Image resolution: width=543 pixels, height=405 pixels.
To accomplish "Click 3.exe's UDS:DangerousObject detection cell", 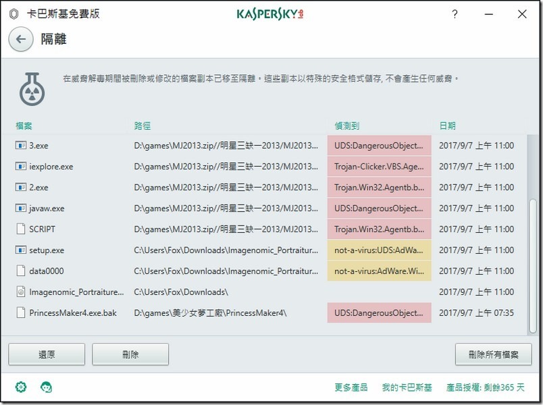I will click(x=379, y=145).
